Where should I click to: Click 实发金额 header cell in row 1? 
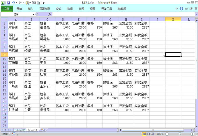click(142, 23)
